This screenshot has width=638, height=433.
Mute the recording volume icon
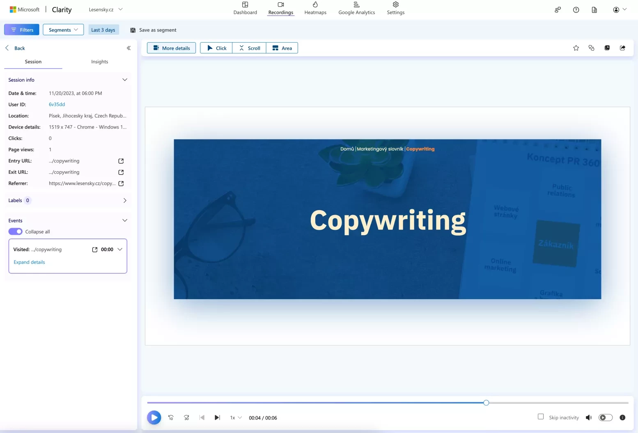[589, 418]
